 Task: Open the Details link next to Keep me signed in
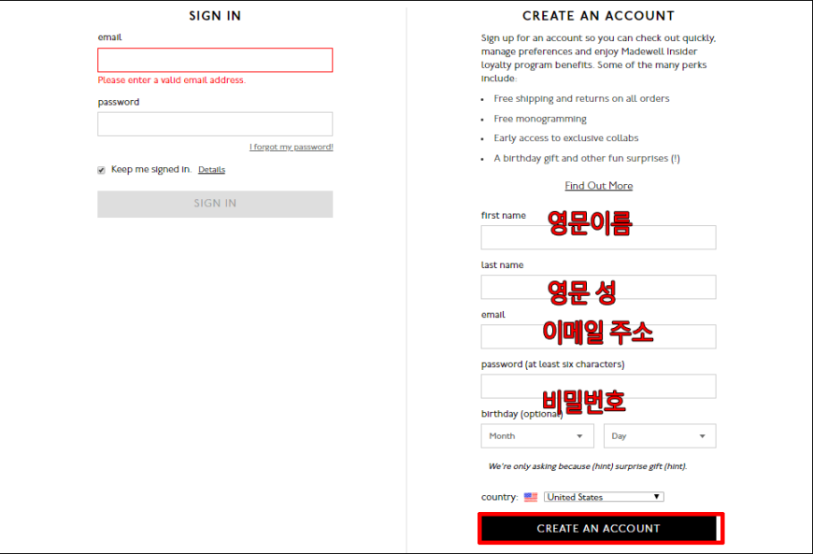(x=211, y=169)
